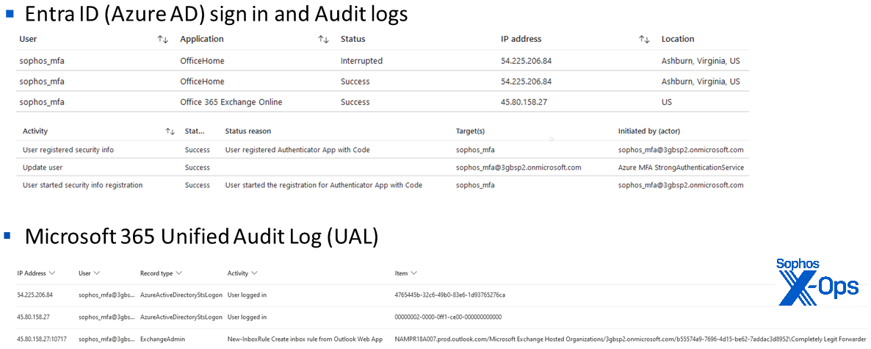The height and width of the screenshot is (349, 871).
Task: Select the Status column header in sign-in logs
Action: pos(353,40)
